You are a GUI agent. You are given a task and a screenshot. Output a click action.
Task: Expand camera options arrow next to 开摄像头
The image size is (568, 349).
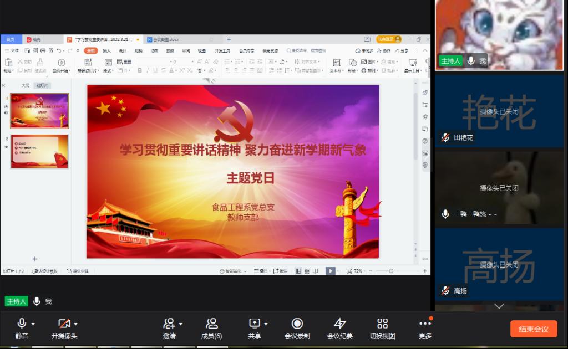pyautogui.click(x=75, y=324)
